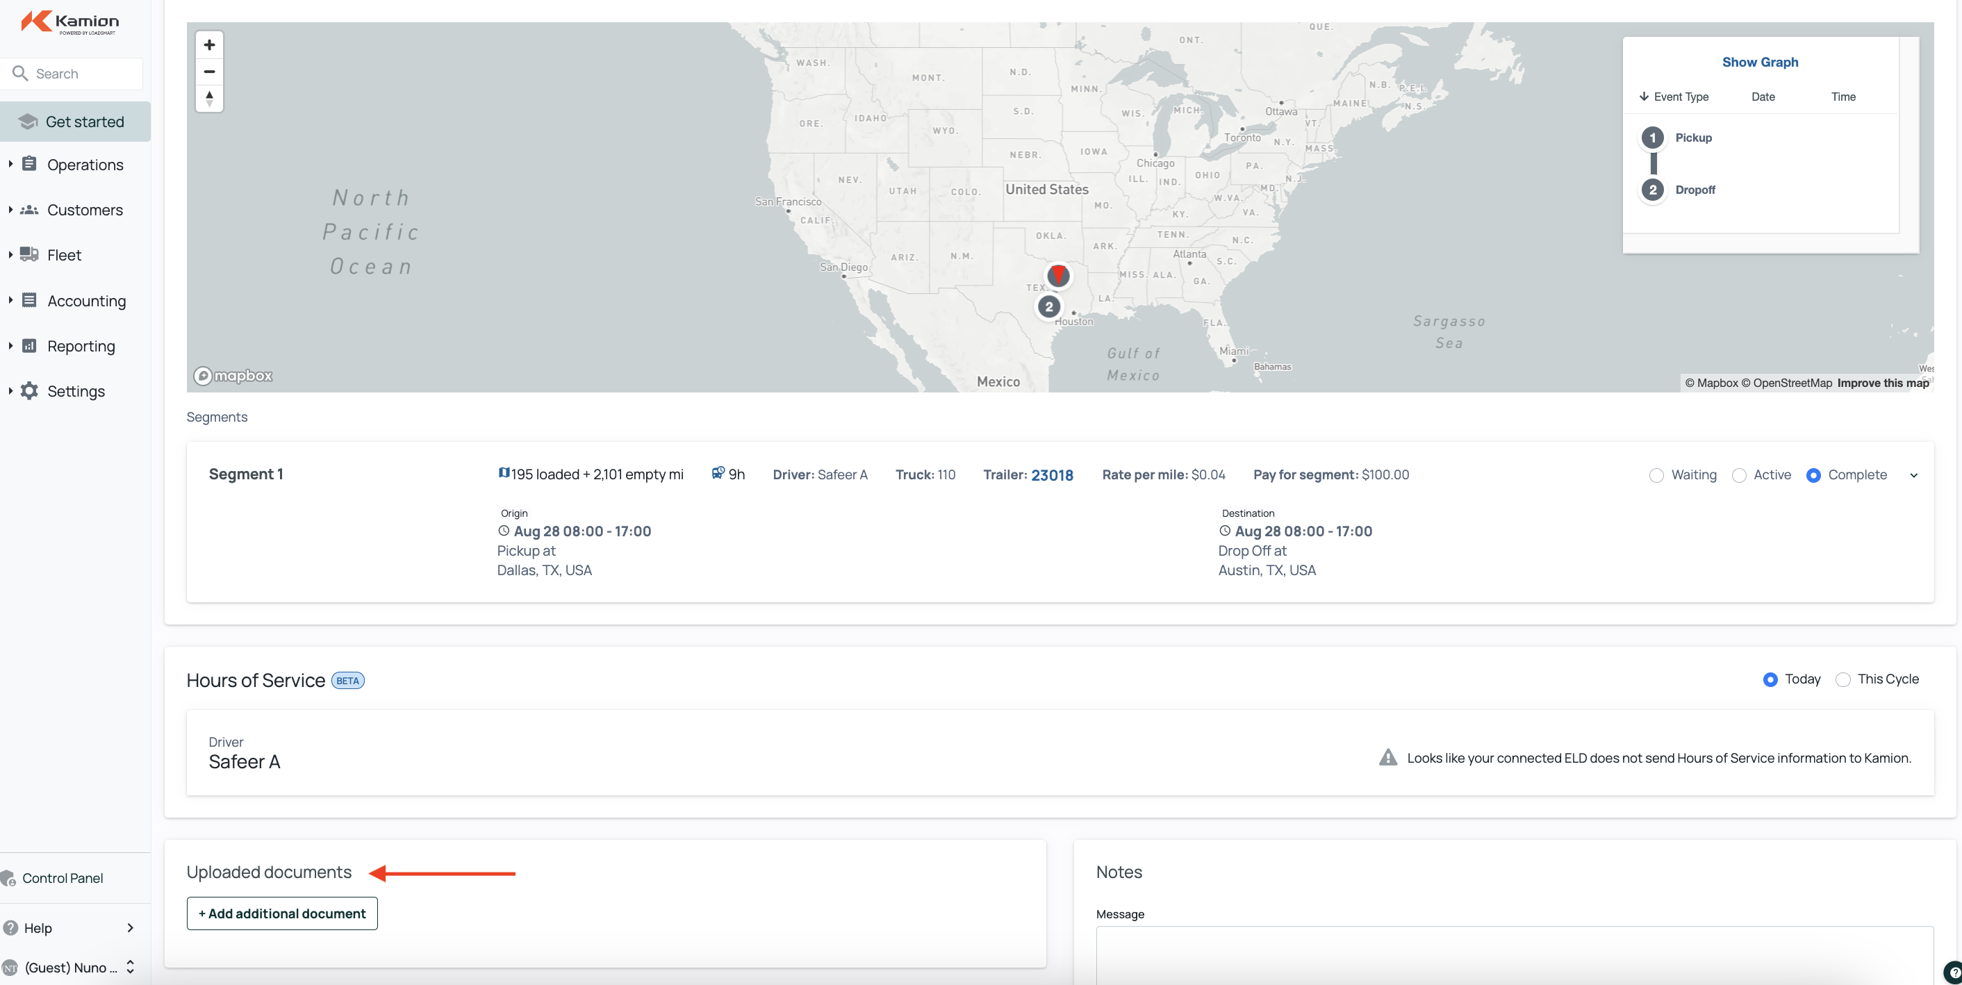Click the Kamion logo

70,22
